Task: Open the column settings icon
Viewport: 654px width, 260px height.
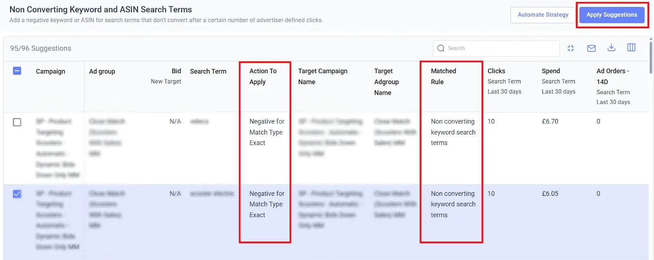Action: pyautogui.click(x=631, y=48)
